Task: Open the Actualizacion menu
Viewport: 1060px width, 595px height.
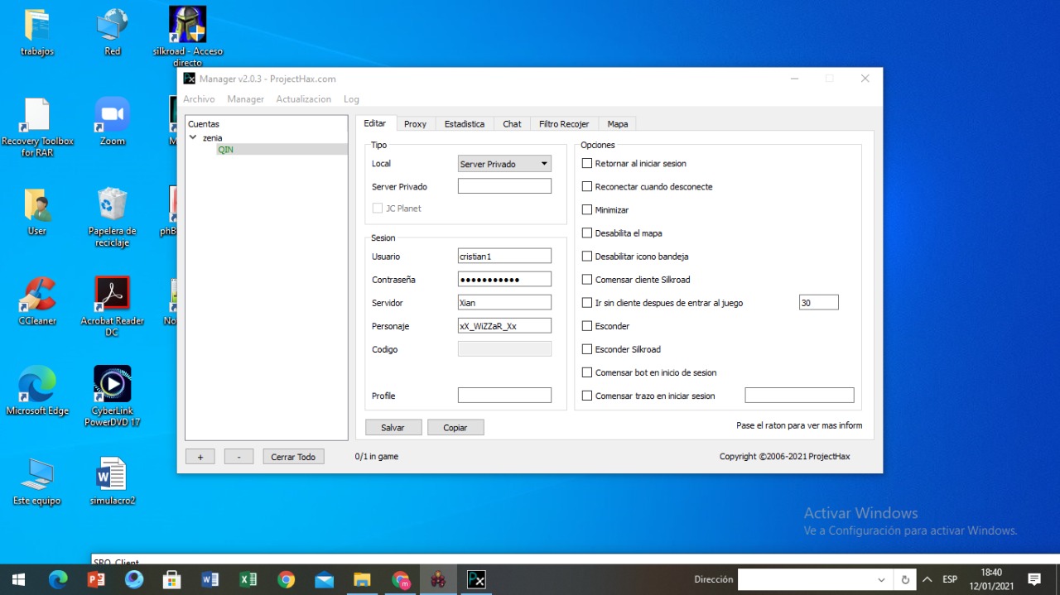Action: pos(303,99)
